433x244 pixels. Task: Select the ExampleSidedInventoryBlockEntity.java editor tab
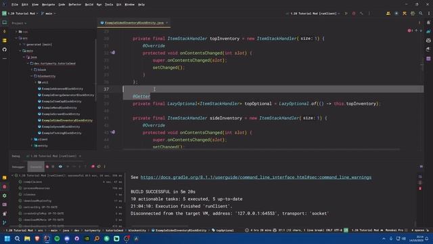[x=134, y=22]
